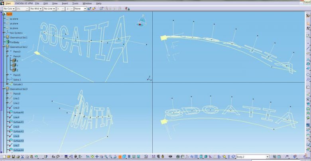Select Spline.1 in the tree

point(17,80)
